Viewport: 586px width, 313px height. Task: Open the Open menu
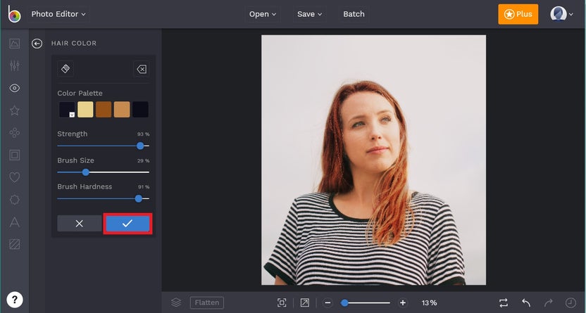(x=263, y=14)
